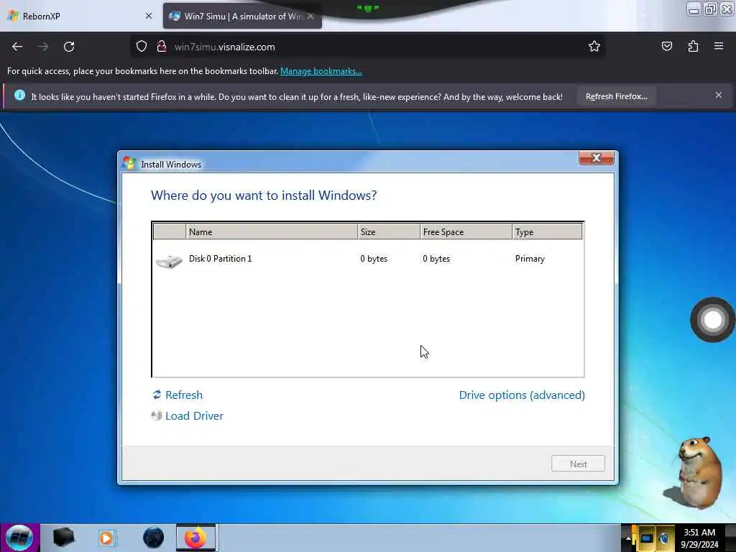Open the dark globe taskbar icon

click(x=154, y=538)
